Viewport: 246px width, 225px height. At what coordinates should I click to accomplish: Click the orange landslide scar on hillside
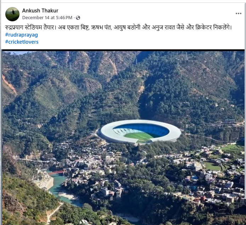pos(9,85)
